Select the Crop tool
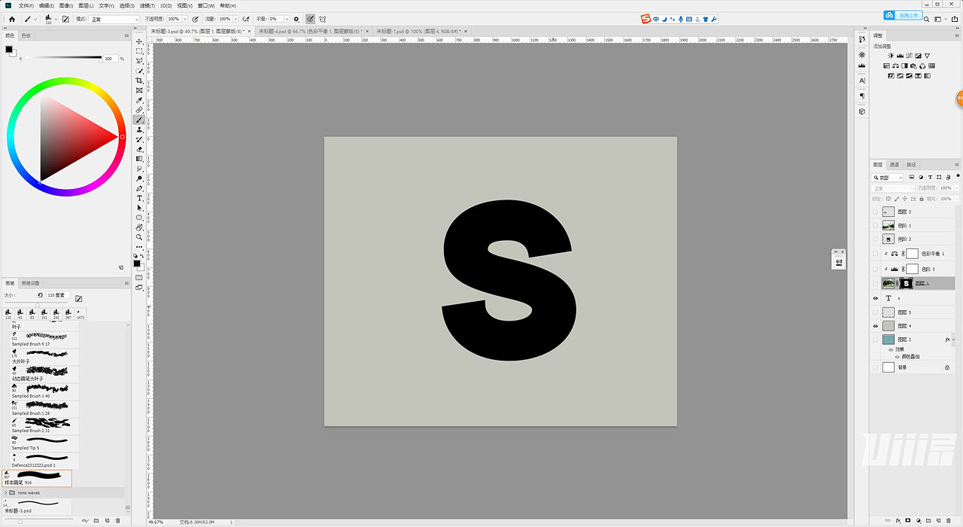963x527 pixels. pyautogui.click(x=139, y=81)
